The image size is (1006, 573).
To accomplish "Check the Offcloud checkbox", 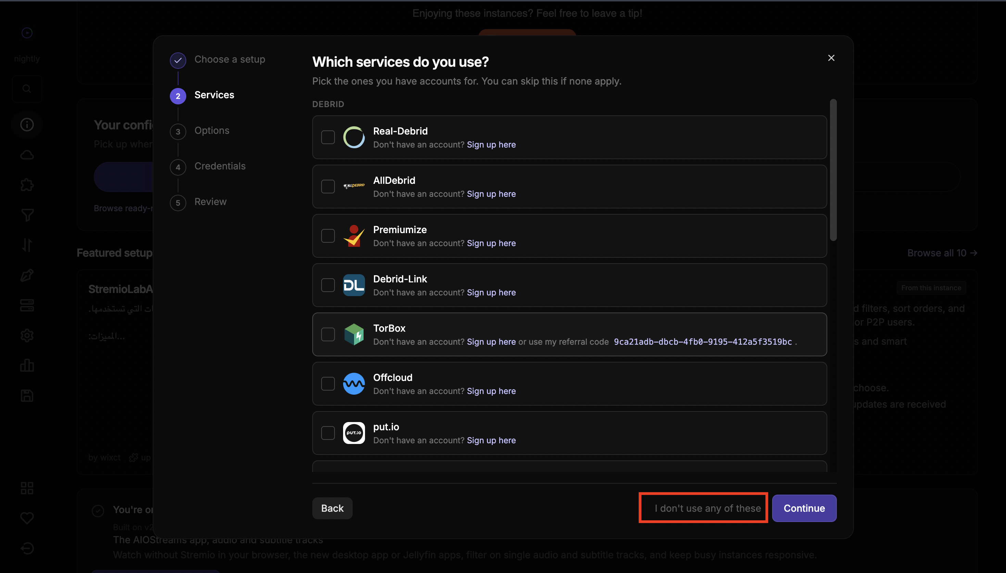I will 328,384.
